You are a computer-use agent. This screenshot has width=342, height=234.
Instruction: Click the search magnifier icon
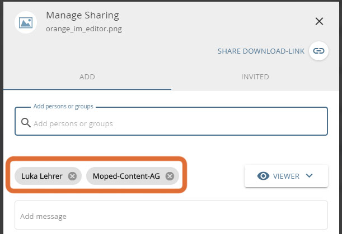pos(25,123)
